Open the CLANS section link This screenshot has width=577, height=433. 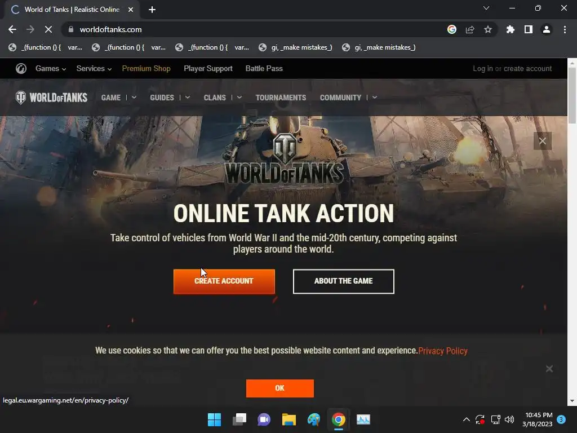215,98
